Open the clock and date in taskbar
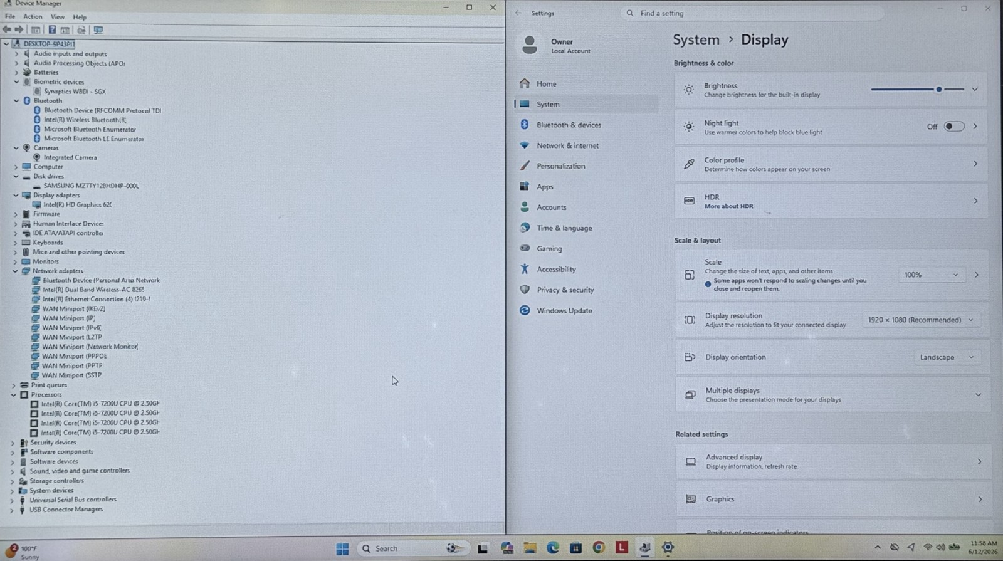Viewport: 1003px width, 561px height. pyautogui.click(x=983, y=548)
